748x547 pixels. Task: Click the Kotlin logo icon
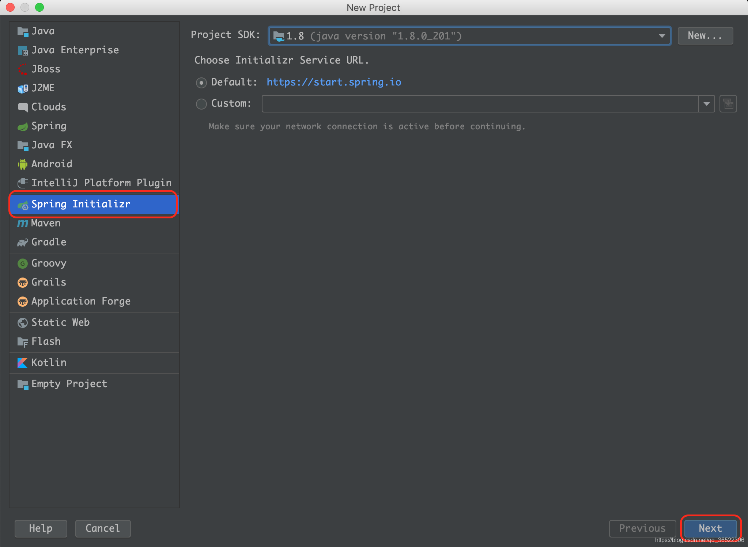(x=23, y=363)
